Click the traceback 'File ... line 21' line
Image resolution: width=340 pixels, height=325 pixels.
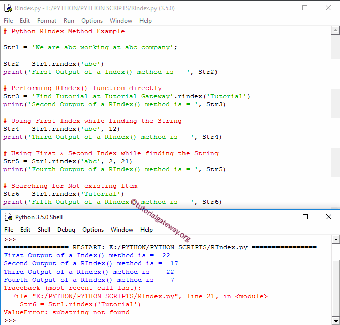pos(140,296)
